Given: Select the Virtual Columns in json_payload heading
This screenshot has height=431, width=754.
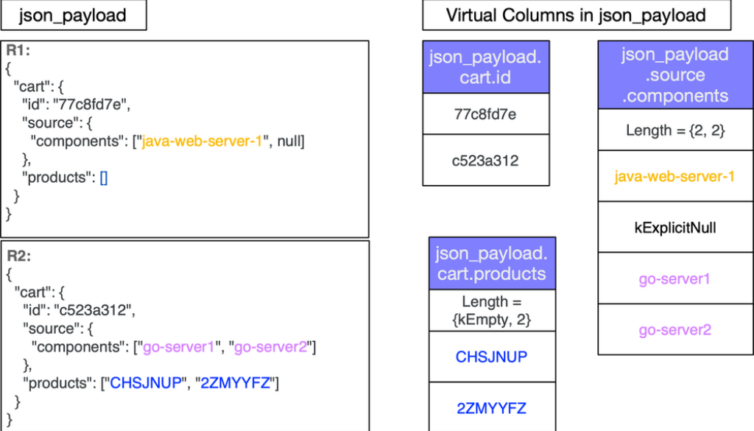Looking at the screenshot, I should coord(576,15).
